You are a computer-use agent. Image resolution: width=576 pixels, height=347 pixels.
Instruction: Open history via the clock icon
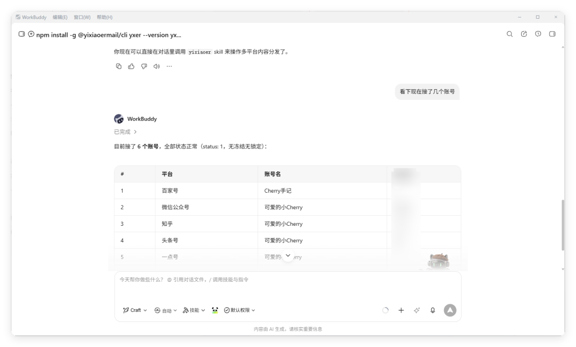point(538,34)
